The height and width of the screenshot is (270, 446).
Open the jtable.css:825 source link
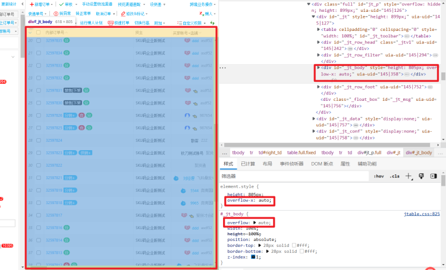pyautogui.click(x=422, y=214)
